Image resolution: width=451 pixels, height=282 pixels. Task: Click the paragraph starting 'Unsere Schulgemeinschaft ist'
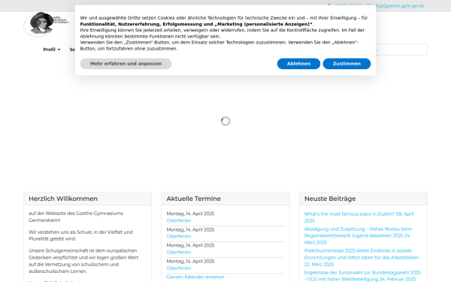click(x=83, y=261)
